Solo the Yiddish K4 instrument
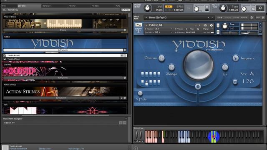This screenshot has width=267, height=150. pos(218,25)
